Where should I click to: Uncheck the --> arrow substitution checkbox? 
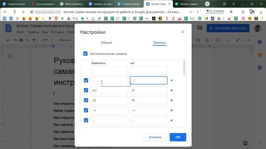(x=86, y=111)
